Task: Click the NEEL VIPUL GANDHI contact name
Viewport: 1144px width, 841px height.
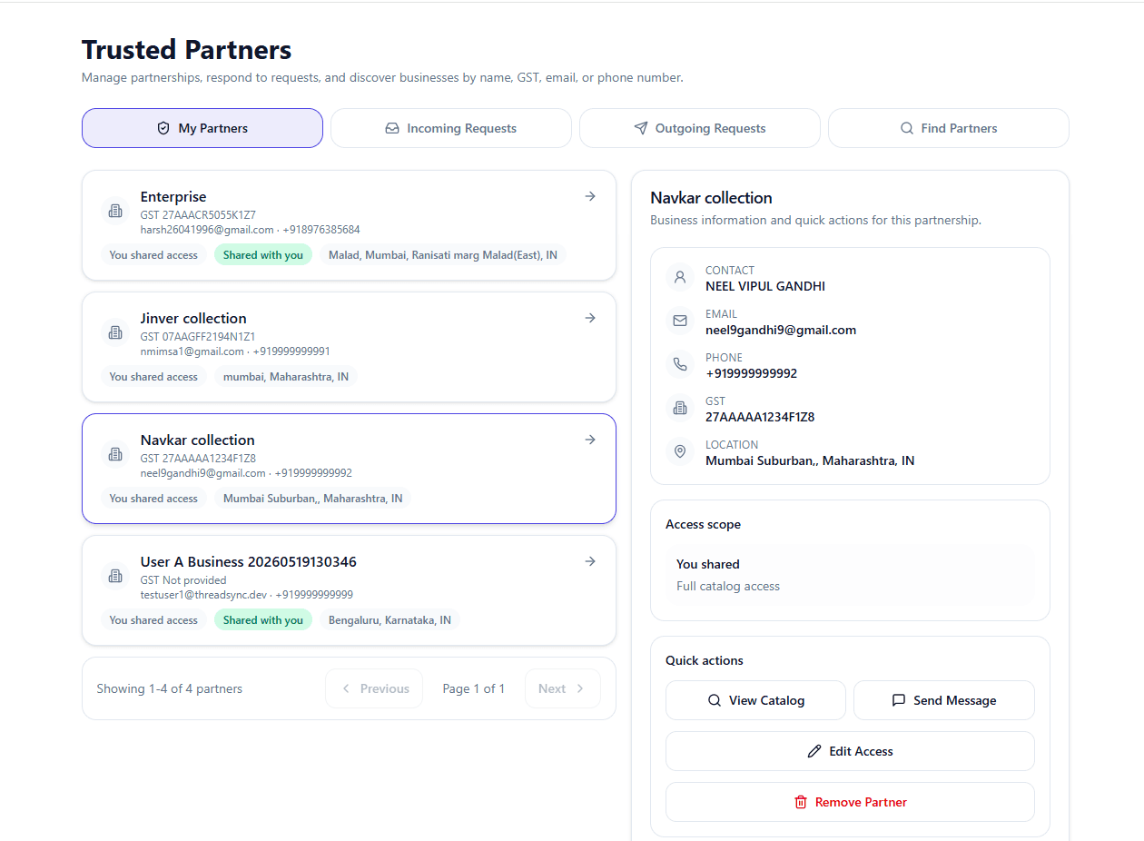Action: [765, 286]
